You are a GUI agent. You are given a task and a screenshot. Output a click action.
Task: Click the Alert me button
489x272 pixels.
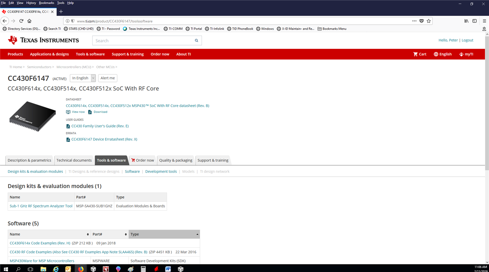108,78
